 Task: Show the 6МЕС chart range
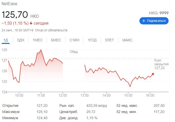56,40
